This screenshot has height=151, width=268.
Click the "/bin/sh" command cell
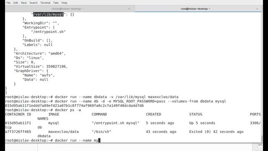[101, 132]
